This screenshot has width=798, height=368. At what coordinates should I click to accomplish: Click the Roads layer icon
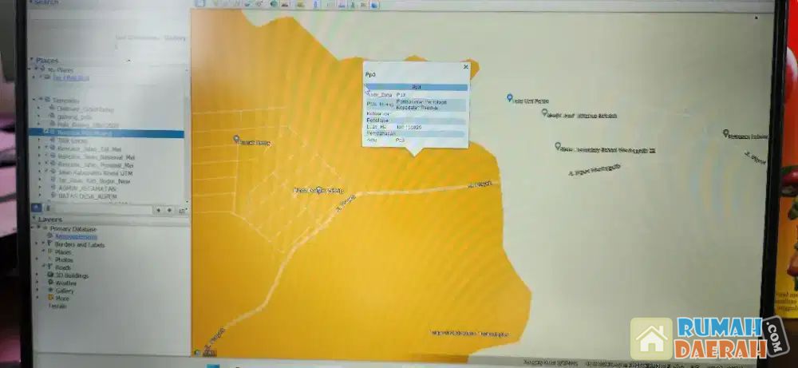tap(49, 267)
